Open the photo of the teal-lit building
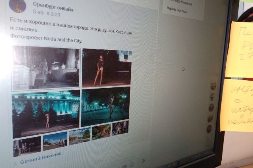 [x=46, y=113]
